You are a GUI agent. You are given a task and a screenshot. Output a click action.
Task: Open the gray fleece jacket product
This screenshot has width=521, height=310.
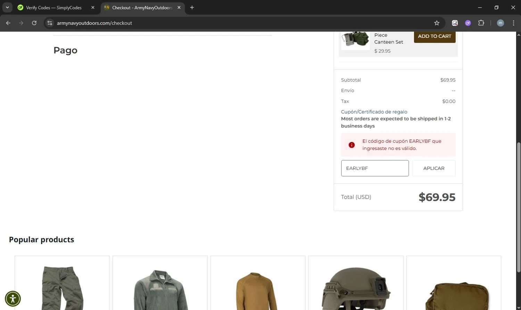(160, 283)
